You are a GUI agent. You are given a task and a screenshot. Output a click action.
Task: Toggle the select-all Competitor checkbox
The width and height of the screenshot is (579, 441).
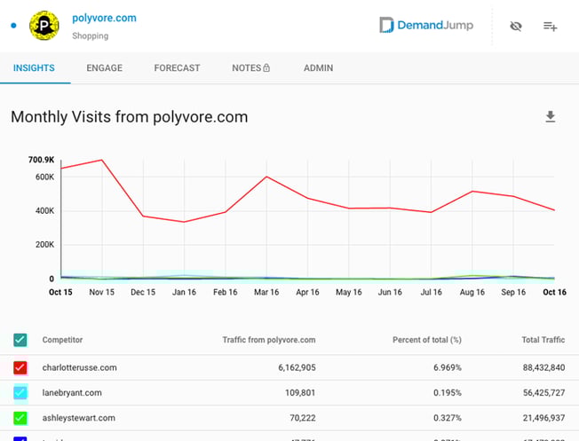(20, 340)
